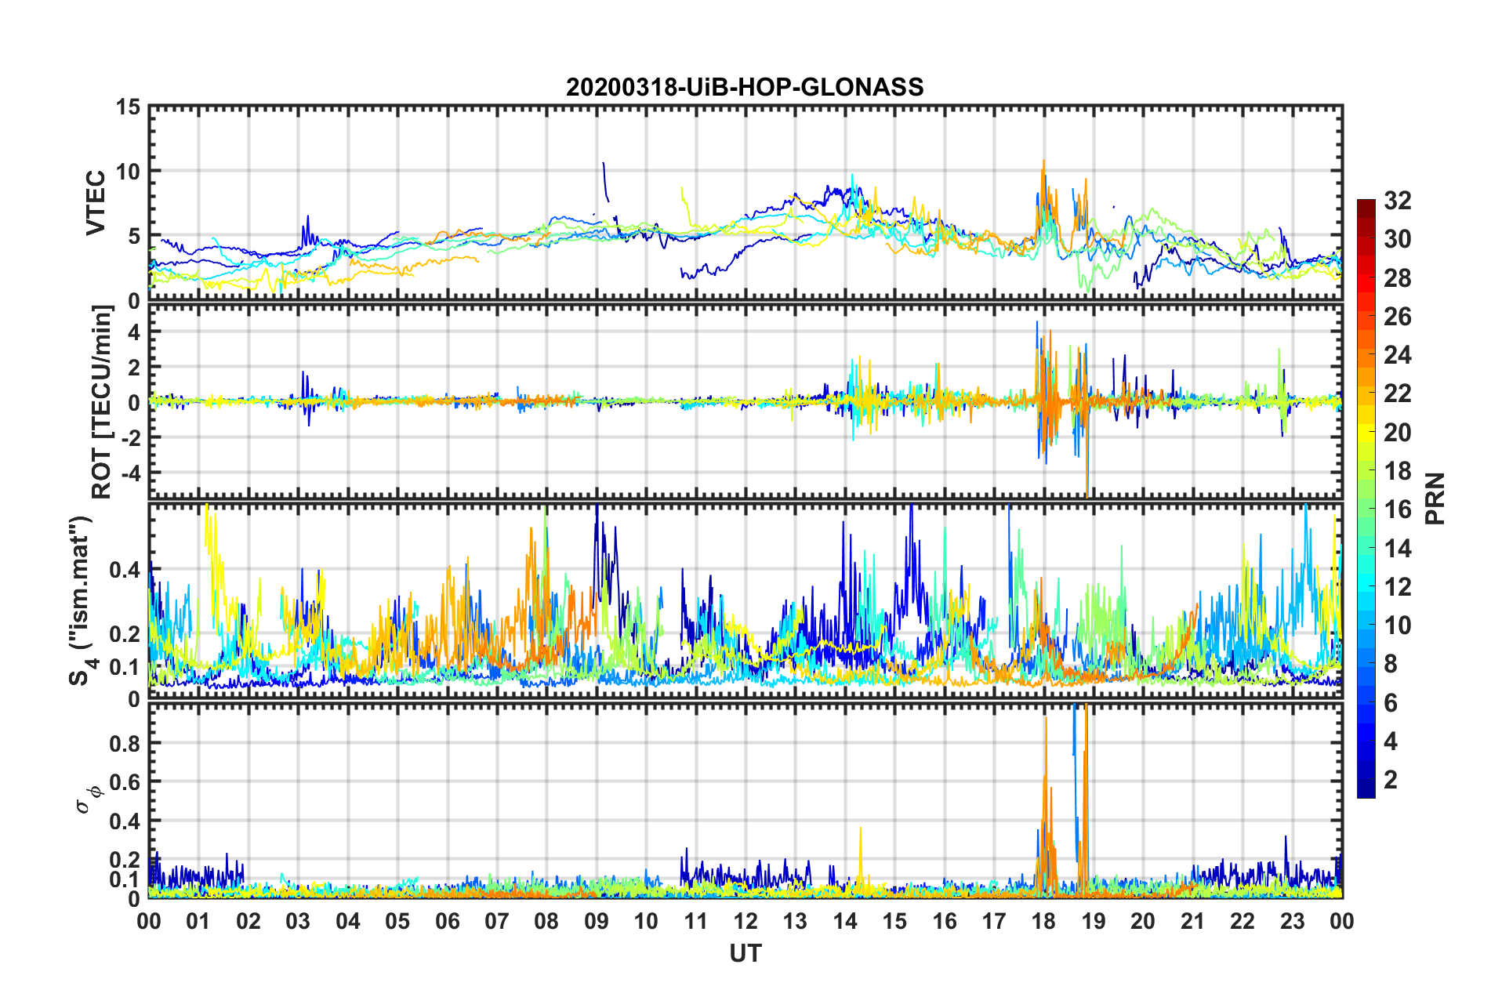The height and width of the screenshot is (997, 1491).
Task: Click the "0.4" tick on the S4 axis
Action: [x=125, y=569]
